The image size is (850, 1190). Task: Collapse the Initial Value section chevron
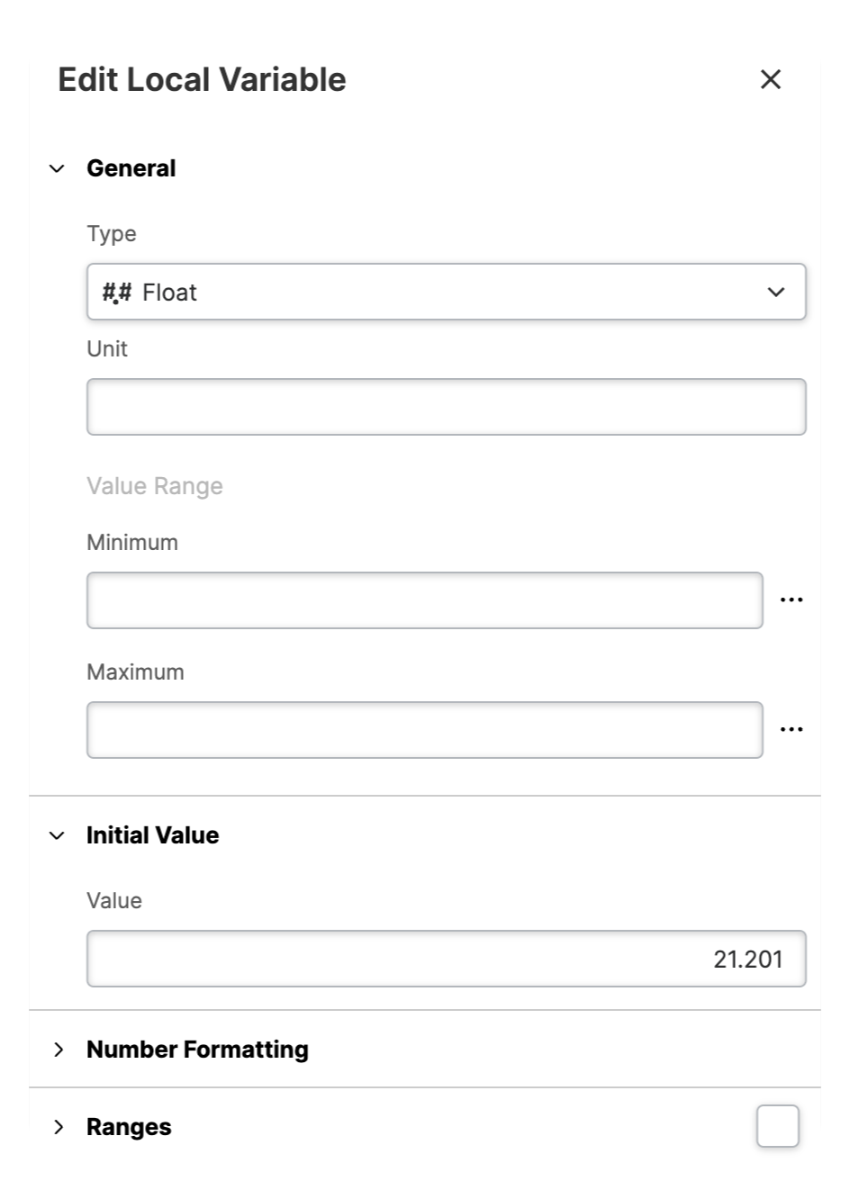click(x=57, y=835)
